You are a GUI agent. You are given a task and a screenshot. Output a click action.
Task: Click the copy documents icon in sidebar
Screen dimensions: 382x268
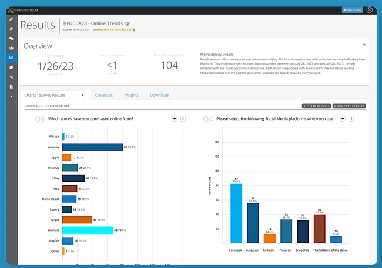point(11,67)
